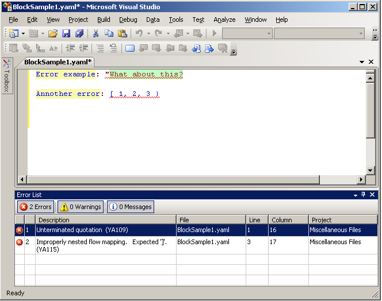Clear all bookmarks icon

coord(223,48)
